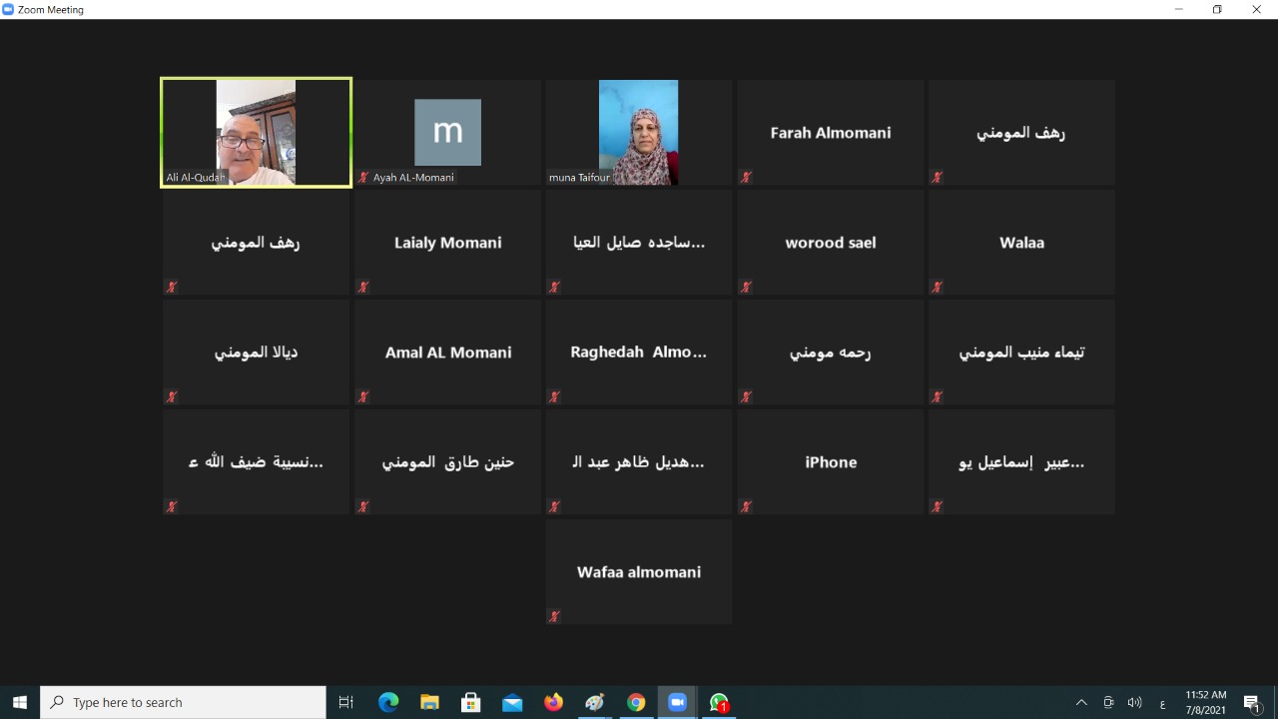Select Ali Al-Qudah's video thumbnail
The width and height of the screenshot is (1278, 719).
point(256,132)
